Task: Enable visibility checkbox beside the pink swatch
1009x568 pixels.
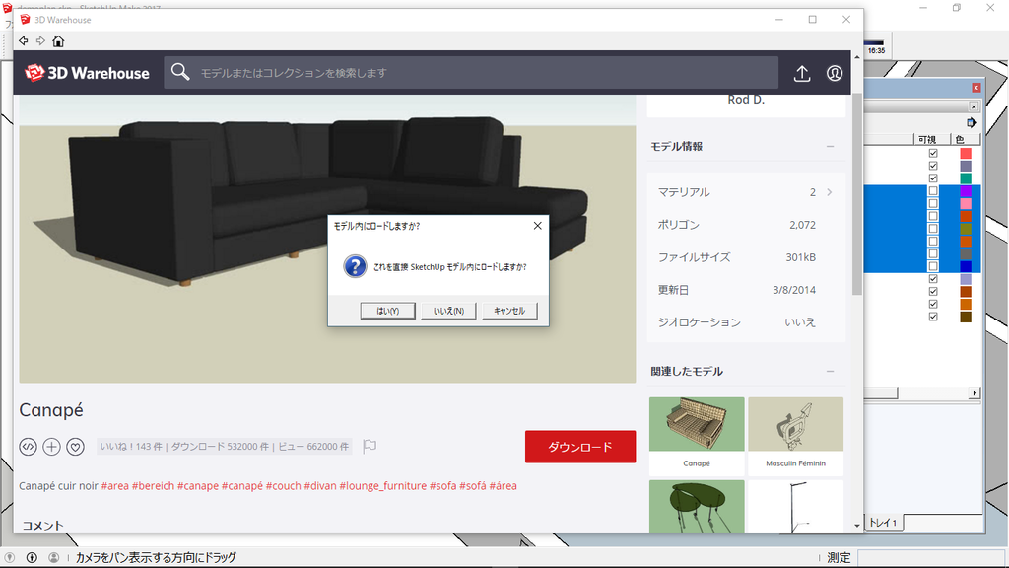Action: [x=933, y=203]
